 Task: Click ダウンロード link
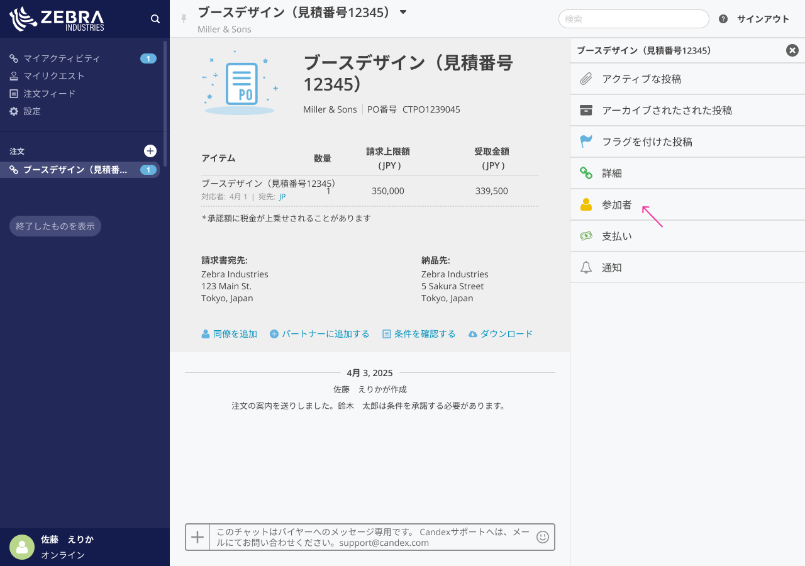click(x=501, y=334)
